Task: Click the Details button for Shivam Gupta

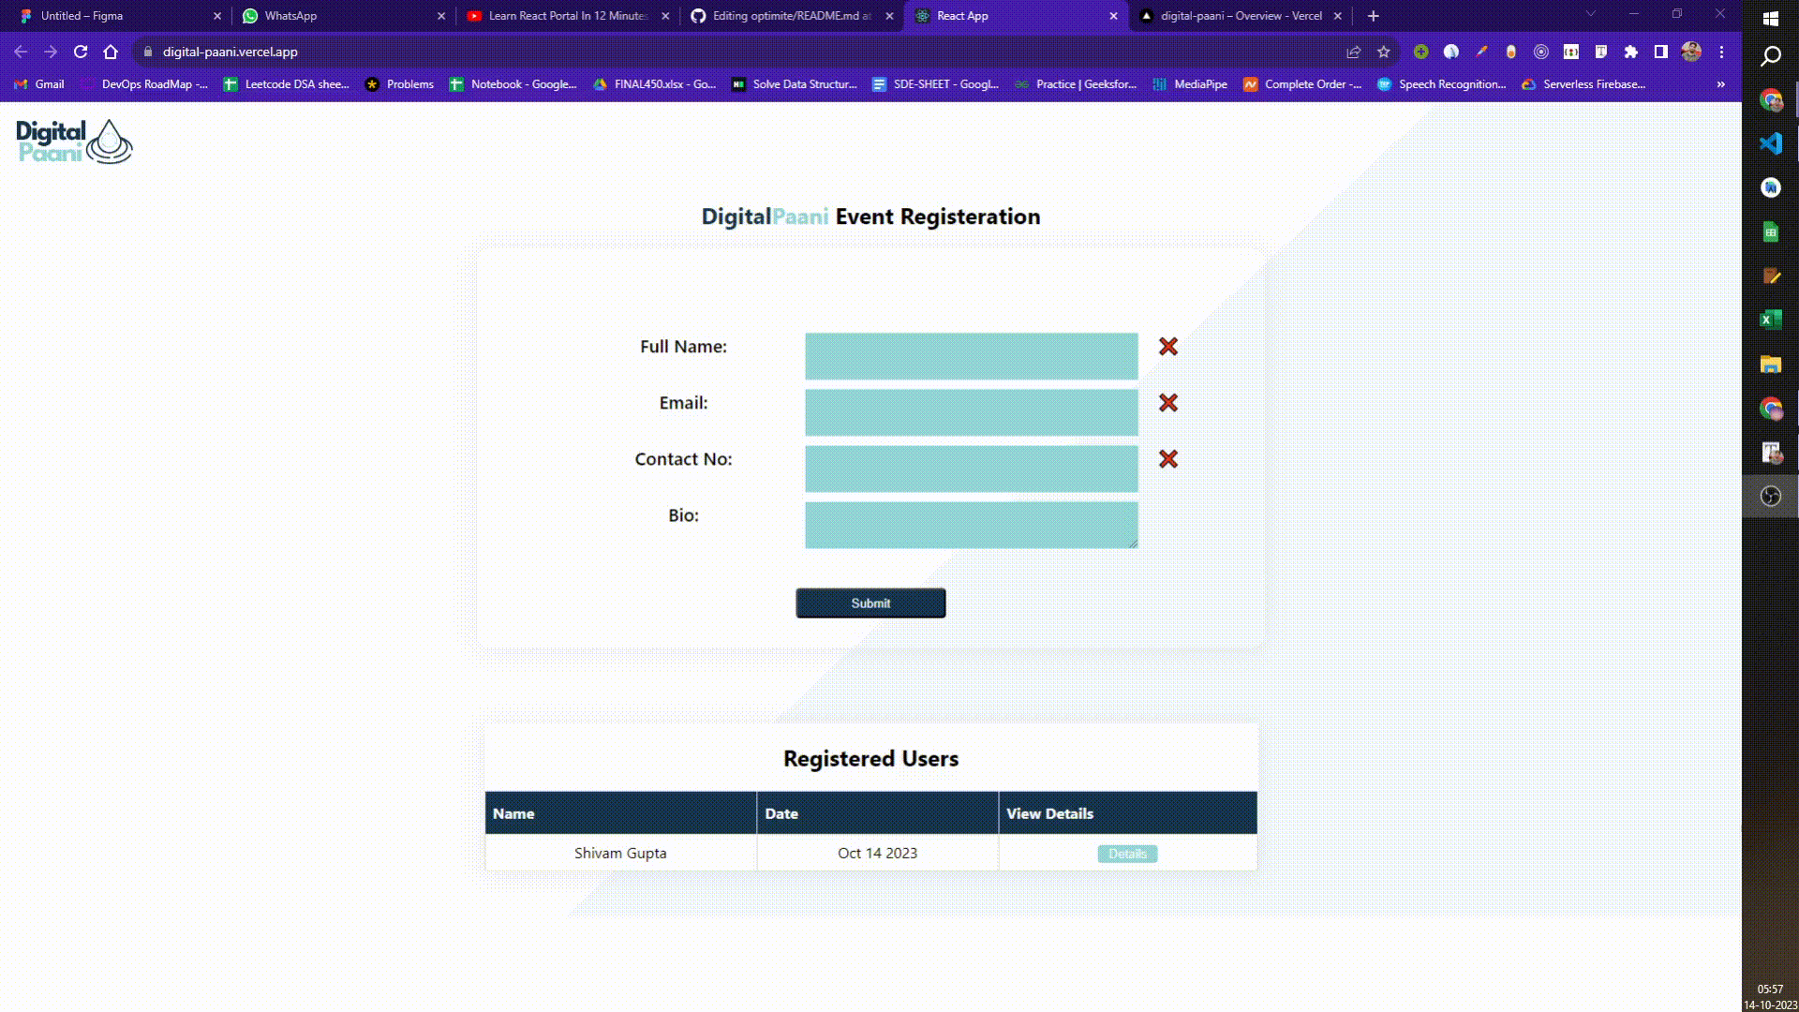Action: click(1127, 854)
